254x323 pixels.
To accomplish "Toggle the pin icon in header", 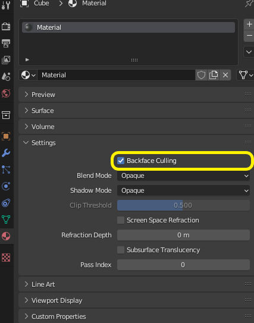I will (249, 4).
